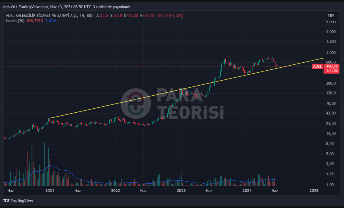This screenshot has width=344, height=208.
Task: Click the A515,5 opening value
Action: (102, 15)
